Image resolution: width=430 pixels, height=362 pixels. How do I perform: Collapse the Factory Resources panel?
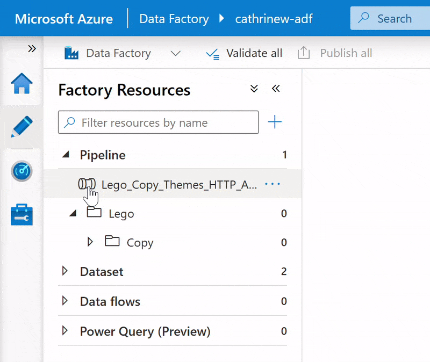coord(276,89)
